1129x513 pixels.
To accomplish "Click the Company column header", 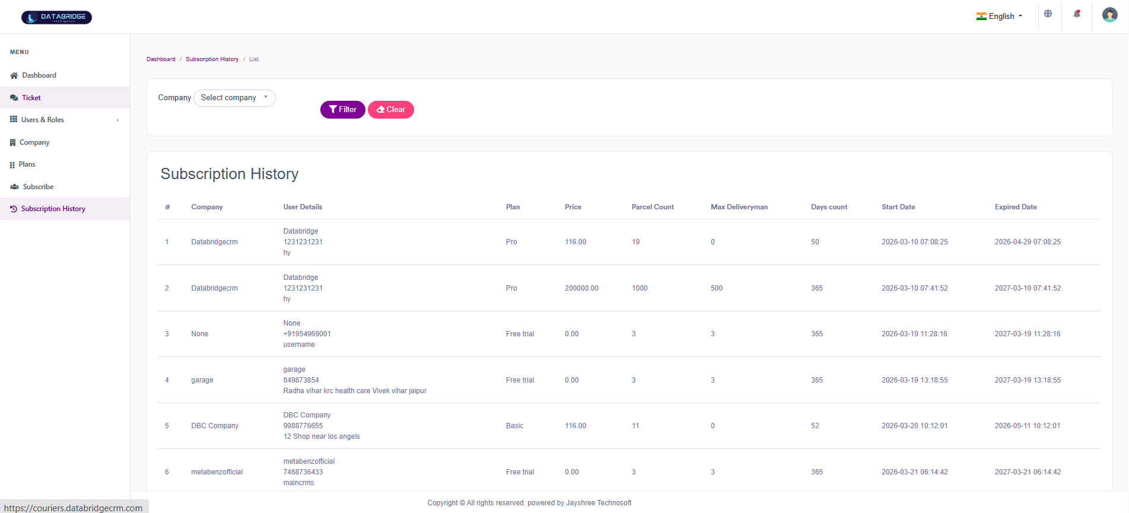I will [207, 207].
